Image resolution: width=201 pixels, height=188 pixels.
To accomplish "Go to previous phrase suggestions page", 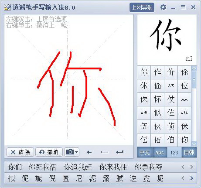I will coord(183,167).
